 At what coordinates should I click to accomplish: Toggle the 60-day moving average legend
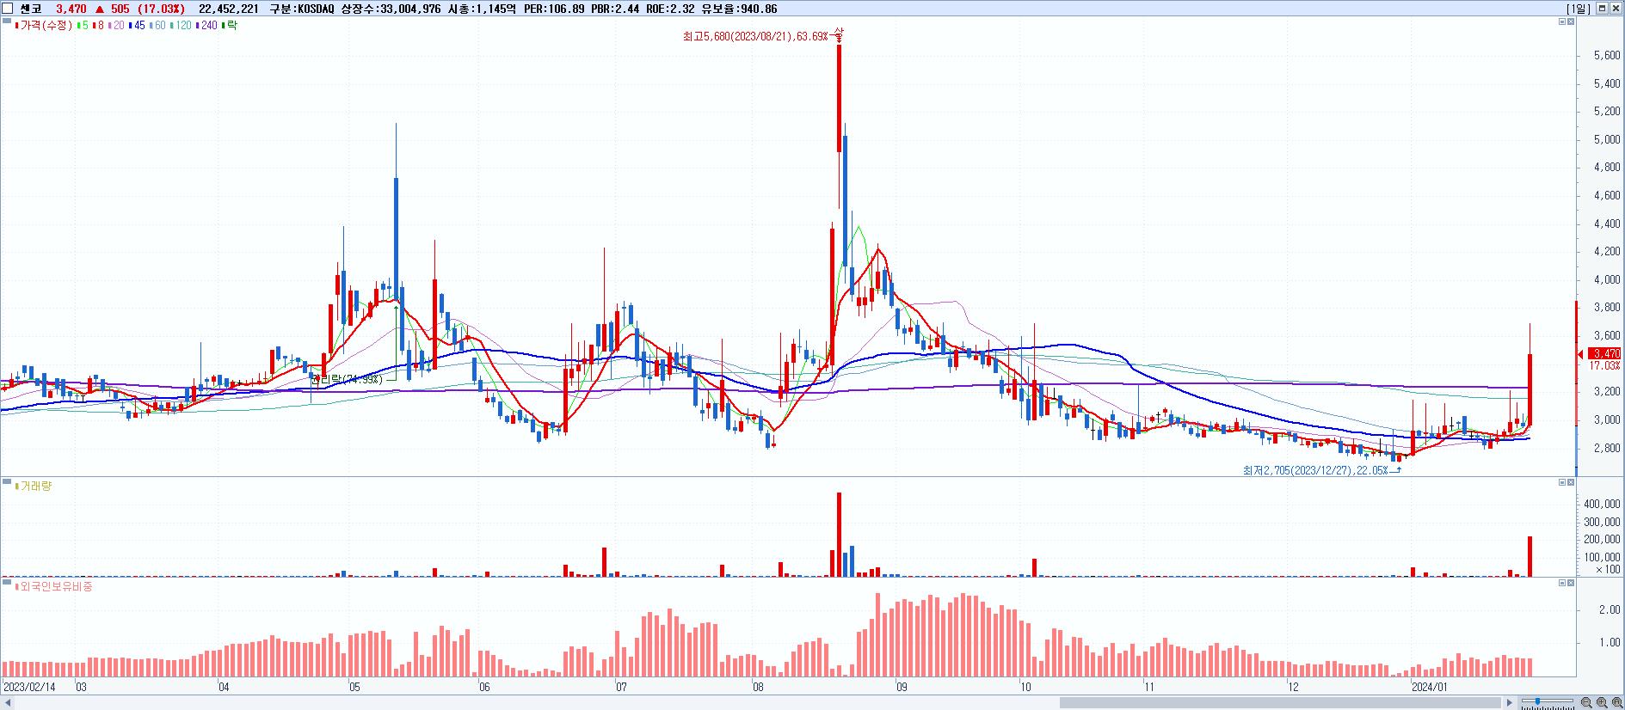158,26
